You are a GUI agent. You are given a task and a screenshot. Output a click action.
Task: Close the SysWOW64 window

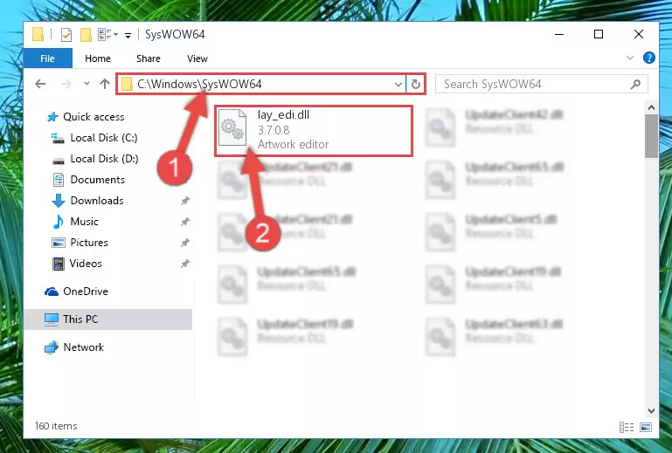coord(639,34)
